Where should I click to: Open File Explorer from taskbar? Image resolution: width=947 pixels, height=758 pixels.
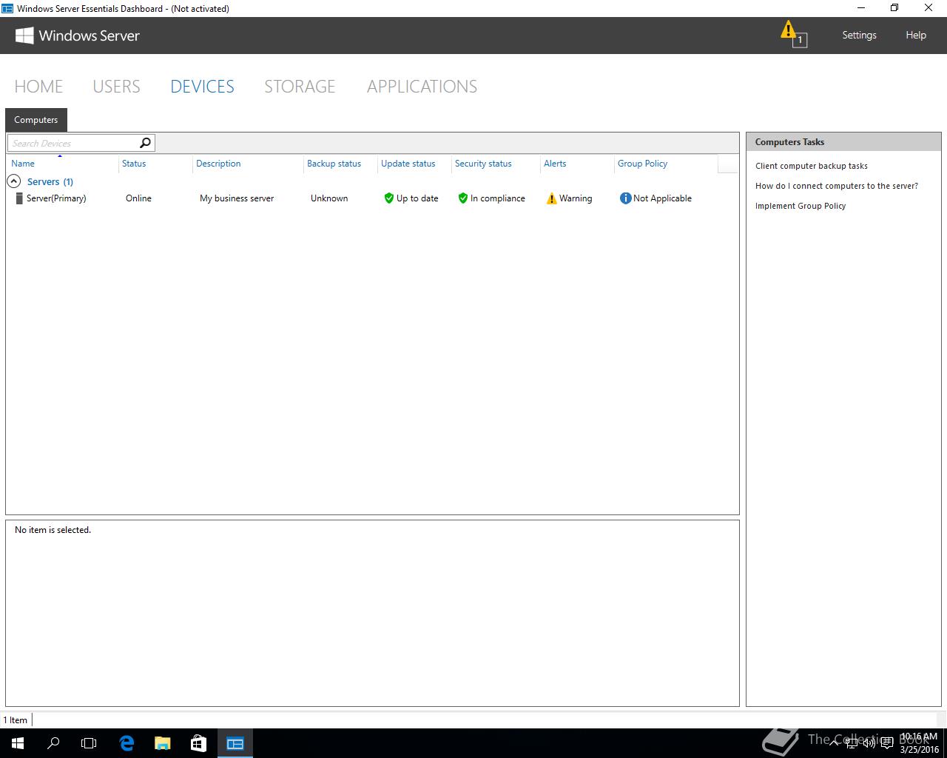[162, 743]
